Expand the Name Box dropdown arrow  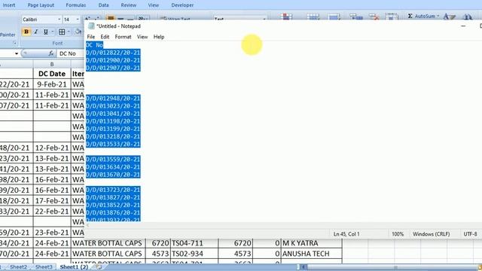coord(17,53)
